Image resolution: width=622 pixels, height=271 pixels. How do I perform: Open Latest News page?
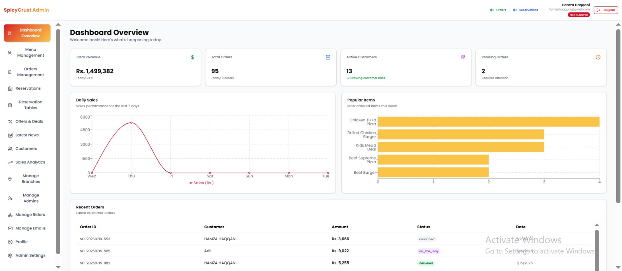click(x=27, y=135)
